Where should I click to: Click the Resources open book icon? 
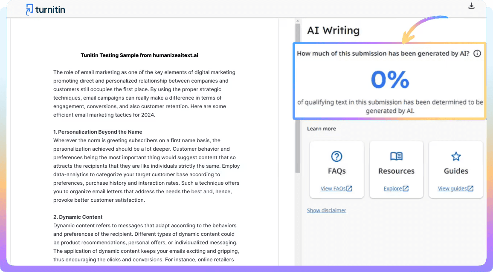[396, 156]
